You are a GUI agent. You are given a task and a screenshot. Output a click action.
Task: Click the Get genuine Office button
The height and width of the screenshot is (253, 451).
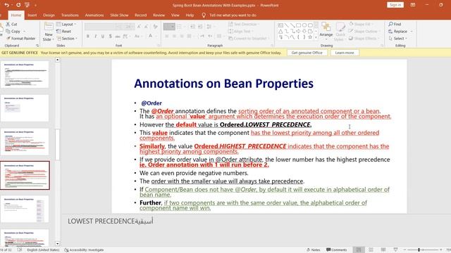point(307,53)
